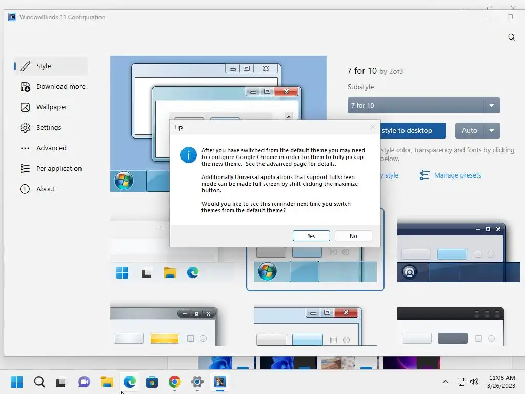Open the clock showing 11:08 AM
Screen dimensions: 525x394
click(501, 382)
